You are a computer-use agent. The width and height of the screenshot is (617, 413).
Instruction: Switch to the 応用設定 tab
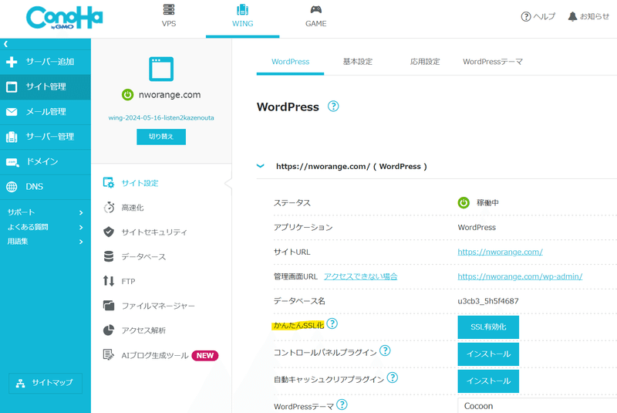[425, 62]
